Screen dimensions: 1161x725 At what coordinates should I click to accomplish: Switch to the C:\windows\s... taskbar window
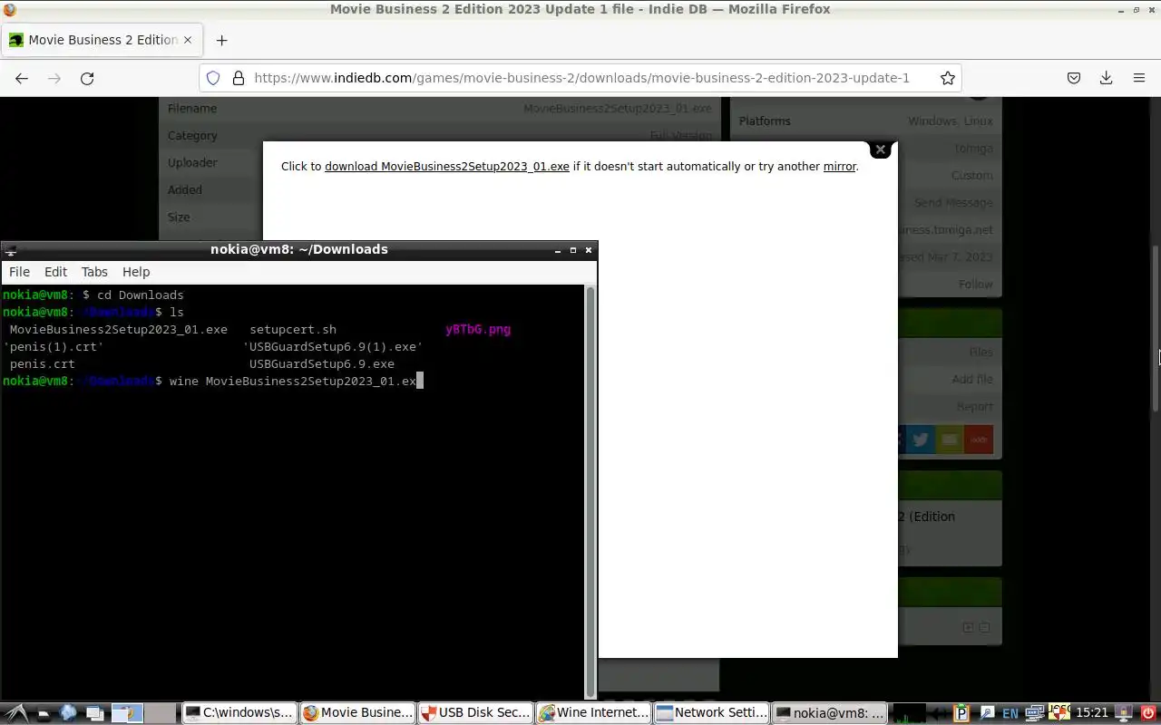[x=239, y=713]
